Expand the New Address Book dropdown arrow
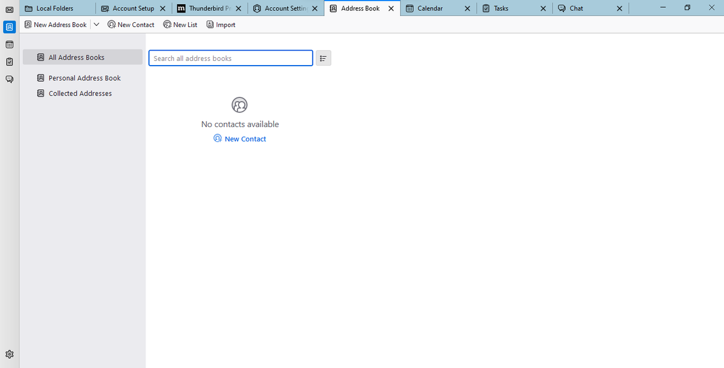This screenshot has height=368, width=724. pyautogui.click(x=95, y=25)
